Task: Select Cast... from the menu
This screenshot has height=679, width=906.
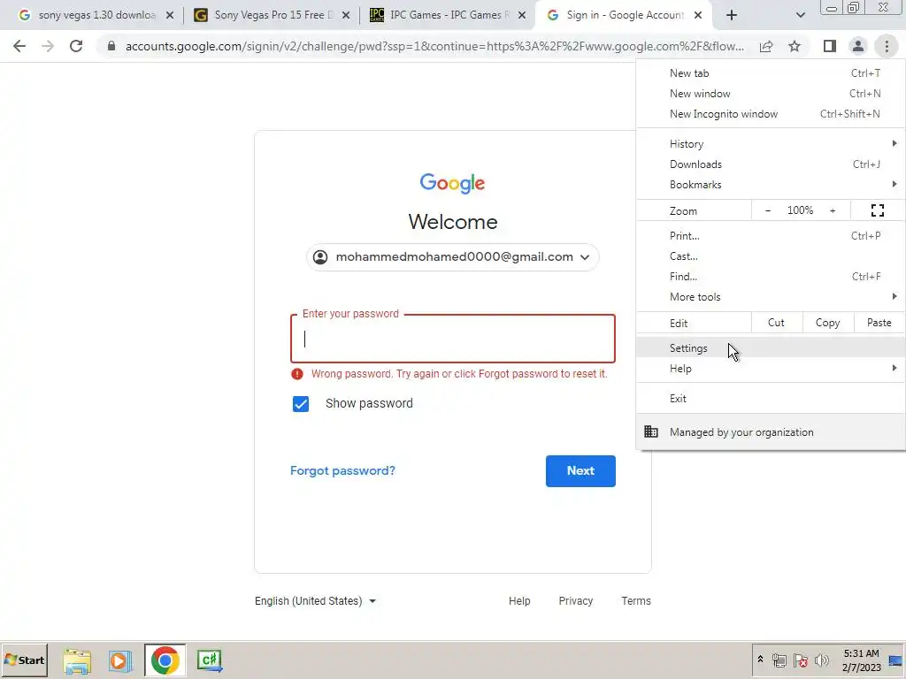Action: click(x=771, y=256)
